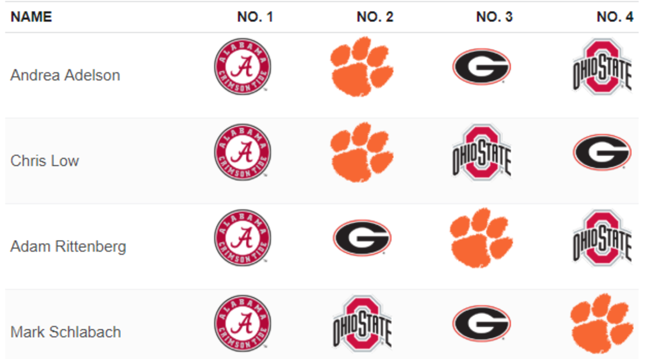Open Adam Rittenberg's No. 4 Ohio State logo
Screen dimensions: 650x359
click(x=602, y=238)
